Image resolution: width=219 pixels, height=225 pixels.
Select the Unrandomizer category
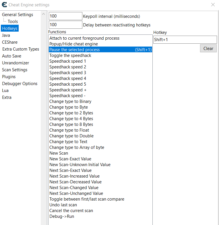click(15, 63)
